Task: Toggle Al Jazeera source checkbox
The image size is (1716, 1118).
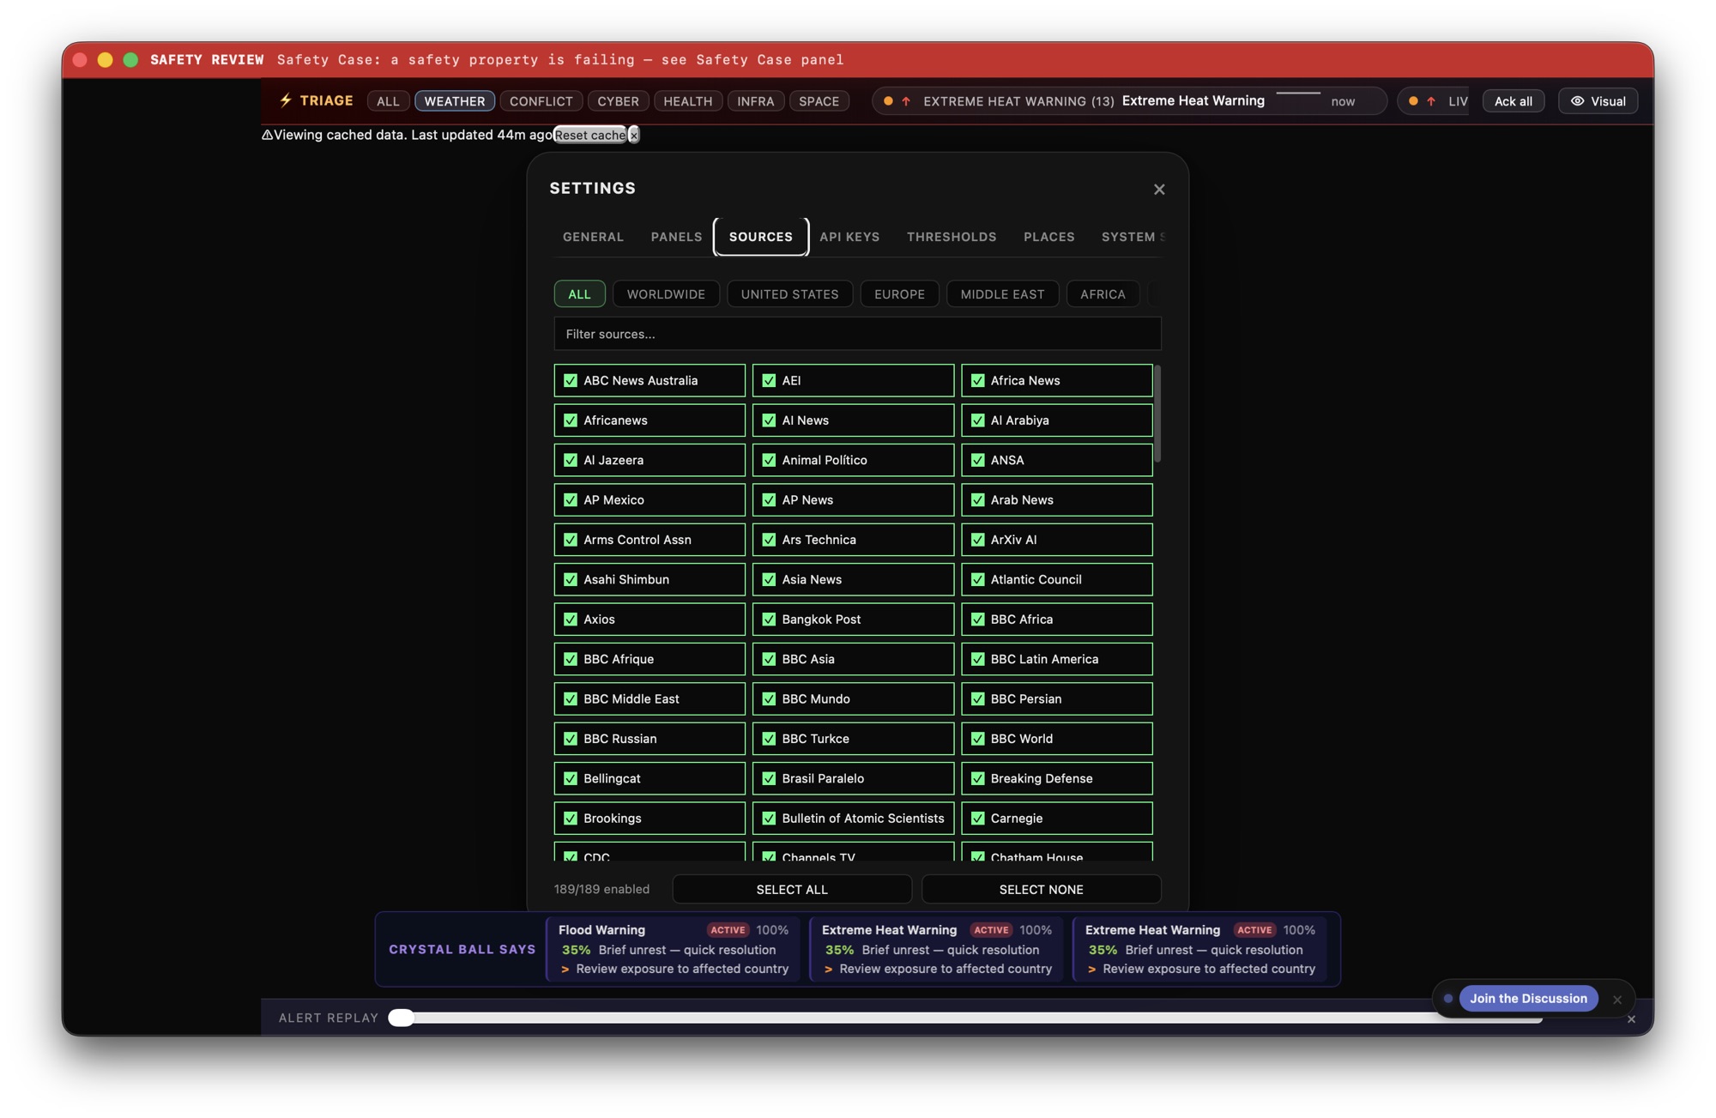Action: (x=571, y=460)
